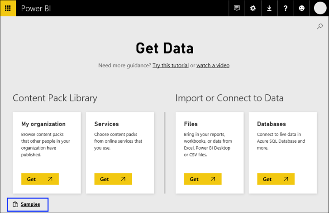329x213 pixels.
Task: Follow the 'watch a video' link
Action: [213, 65]
